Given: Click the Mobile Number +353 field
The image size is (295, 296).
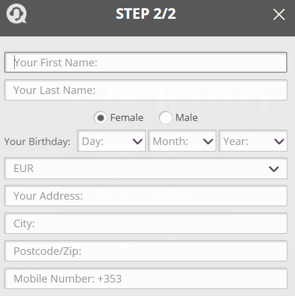Looking at the screenshot, I should pyautogui.click(x=146, y=278).
